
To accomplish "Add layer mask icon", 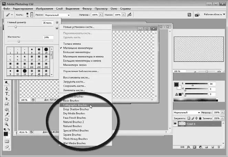I will (x=194, y=147).
